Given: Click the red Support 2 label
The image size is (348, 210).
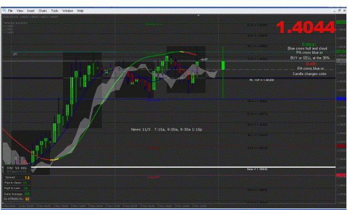Looking at the screenshot, I should pyautogui.click(x=154, y=177).
